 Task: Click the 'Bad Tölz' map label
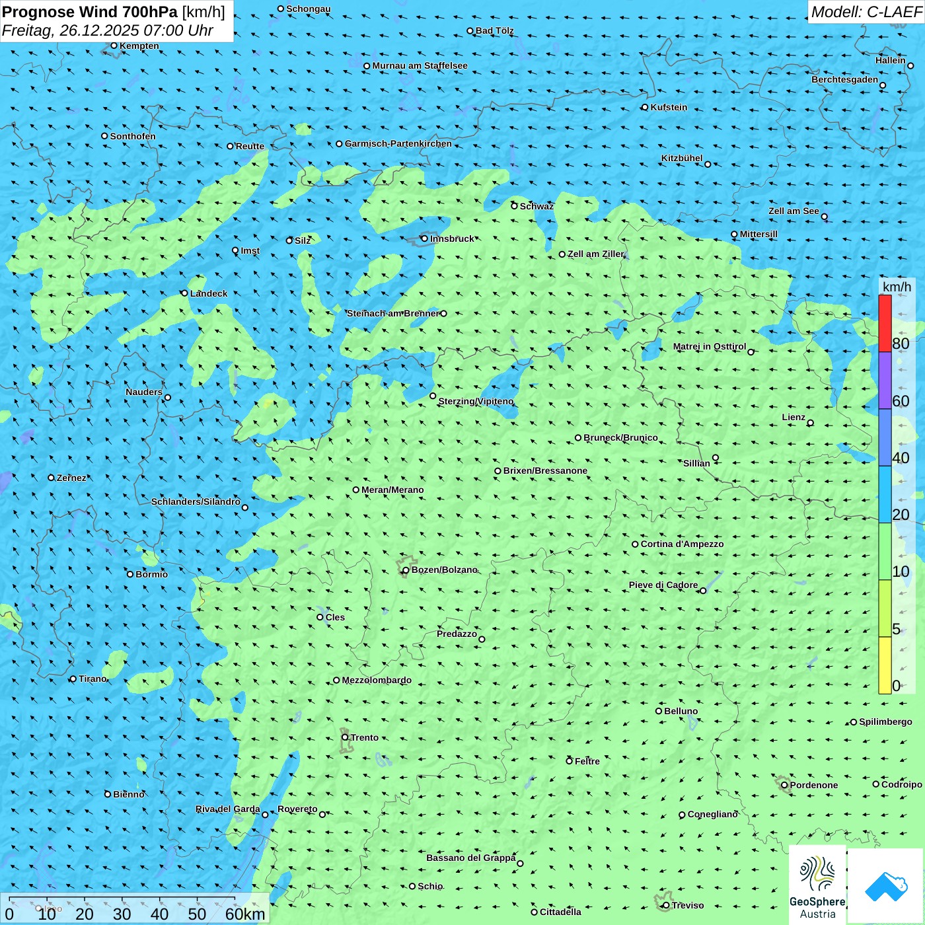(x=495, y=31)
